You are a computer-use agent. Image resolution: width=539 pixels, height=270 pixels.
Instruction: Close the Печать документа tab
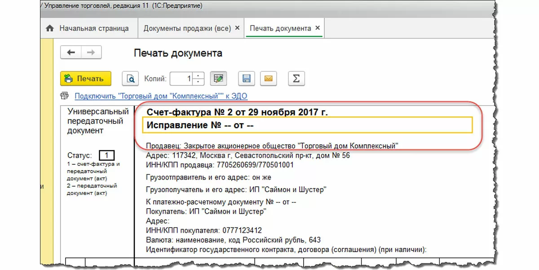[x=318, y=28]
